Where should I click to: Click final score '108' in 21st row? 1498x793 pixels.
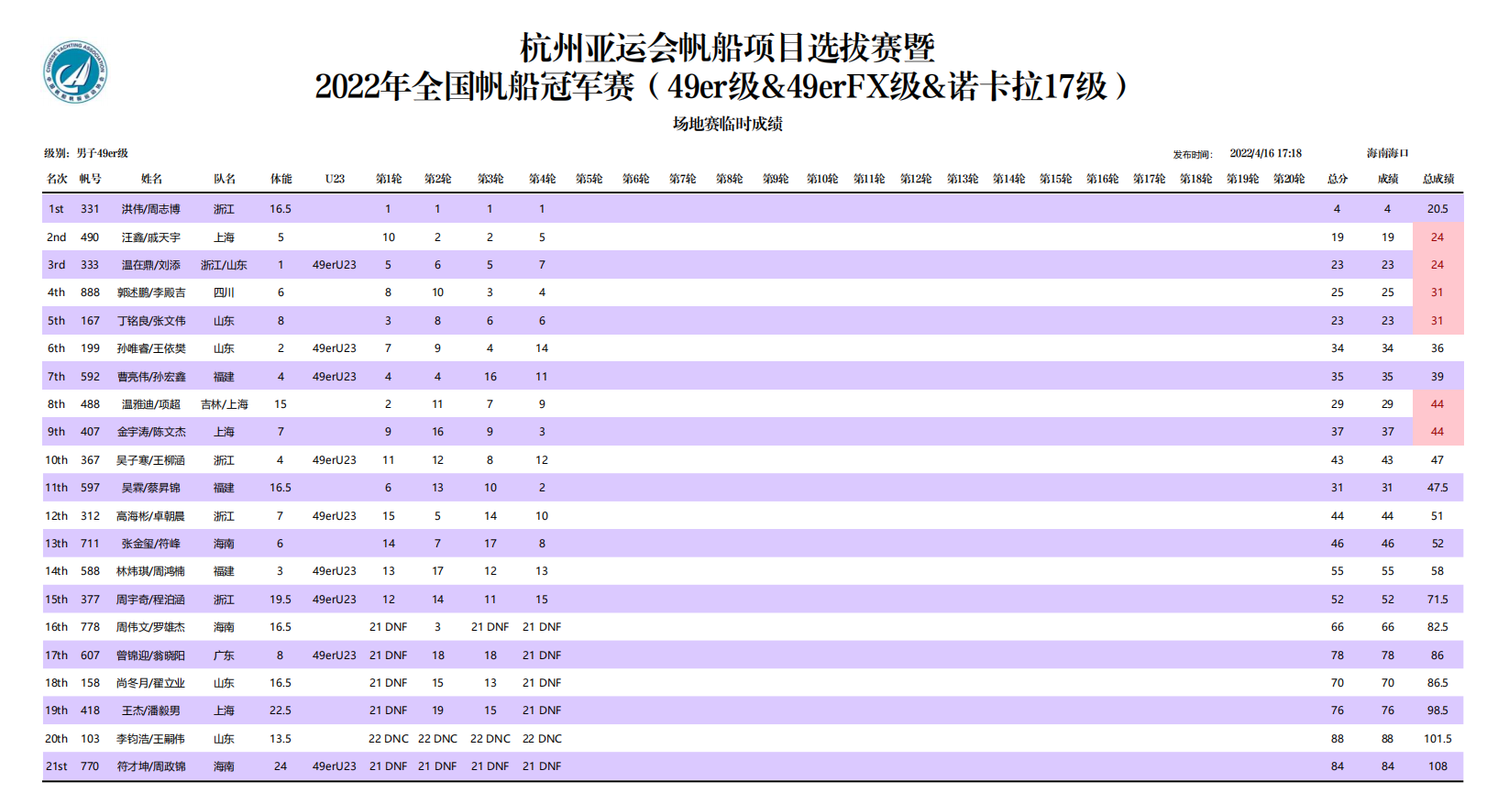click(x=1437, y=766)
